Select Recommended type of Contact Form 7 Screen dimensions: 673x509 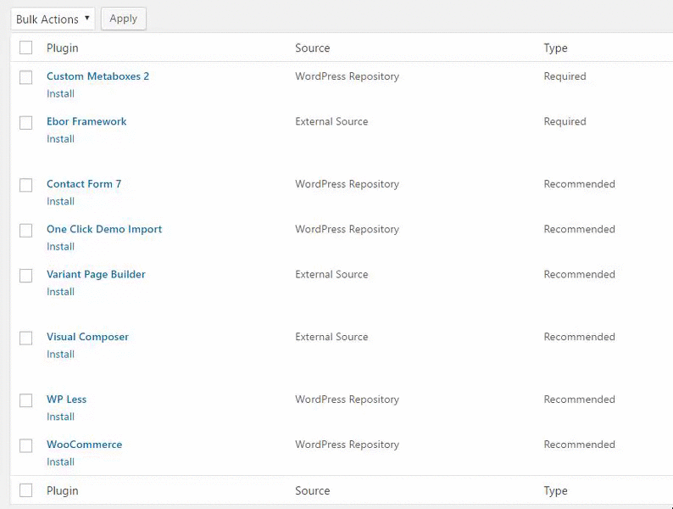click(580, 184)
